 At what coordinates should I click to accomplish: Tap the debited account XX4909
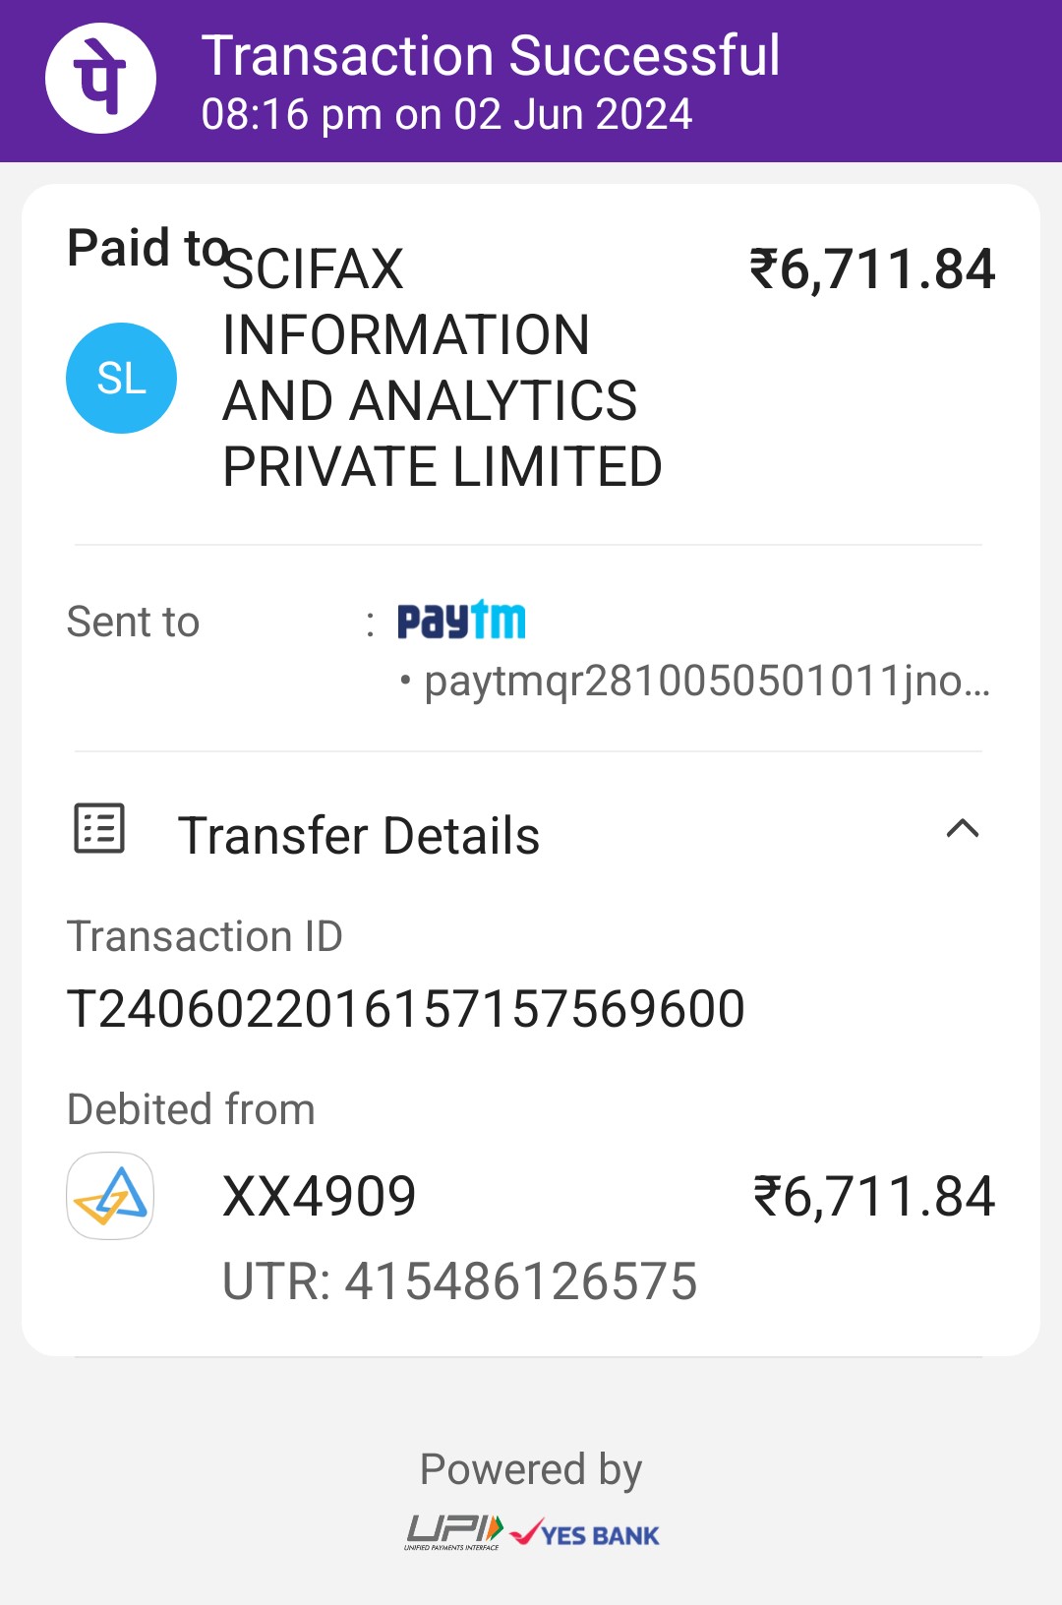point(320,1197)
